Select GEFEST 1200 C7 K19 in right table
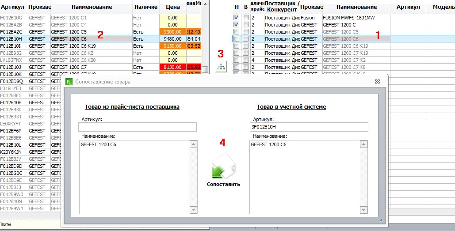 tap(356, 53)
